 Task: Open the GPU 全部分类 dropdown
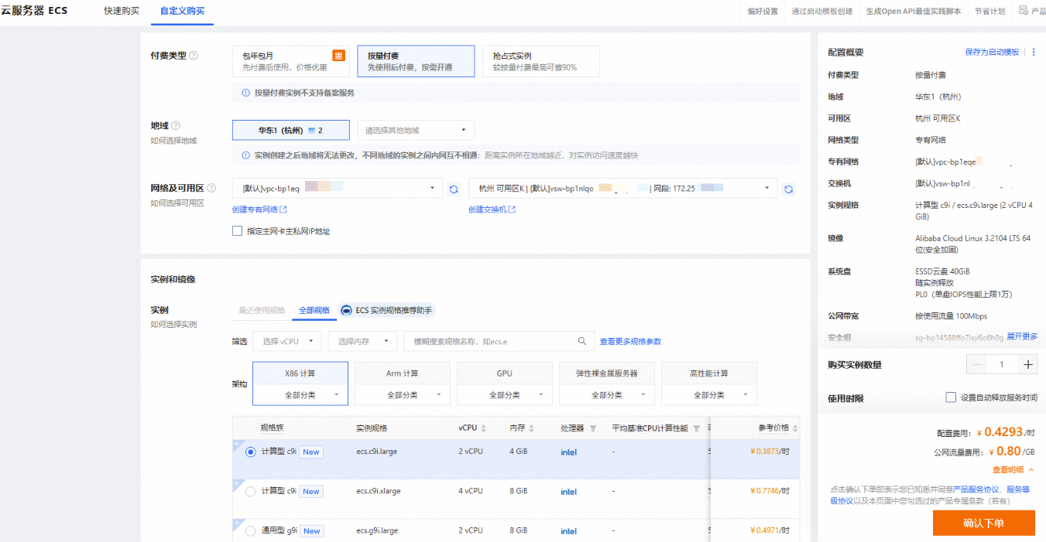click(505, 395)
